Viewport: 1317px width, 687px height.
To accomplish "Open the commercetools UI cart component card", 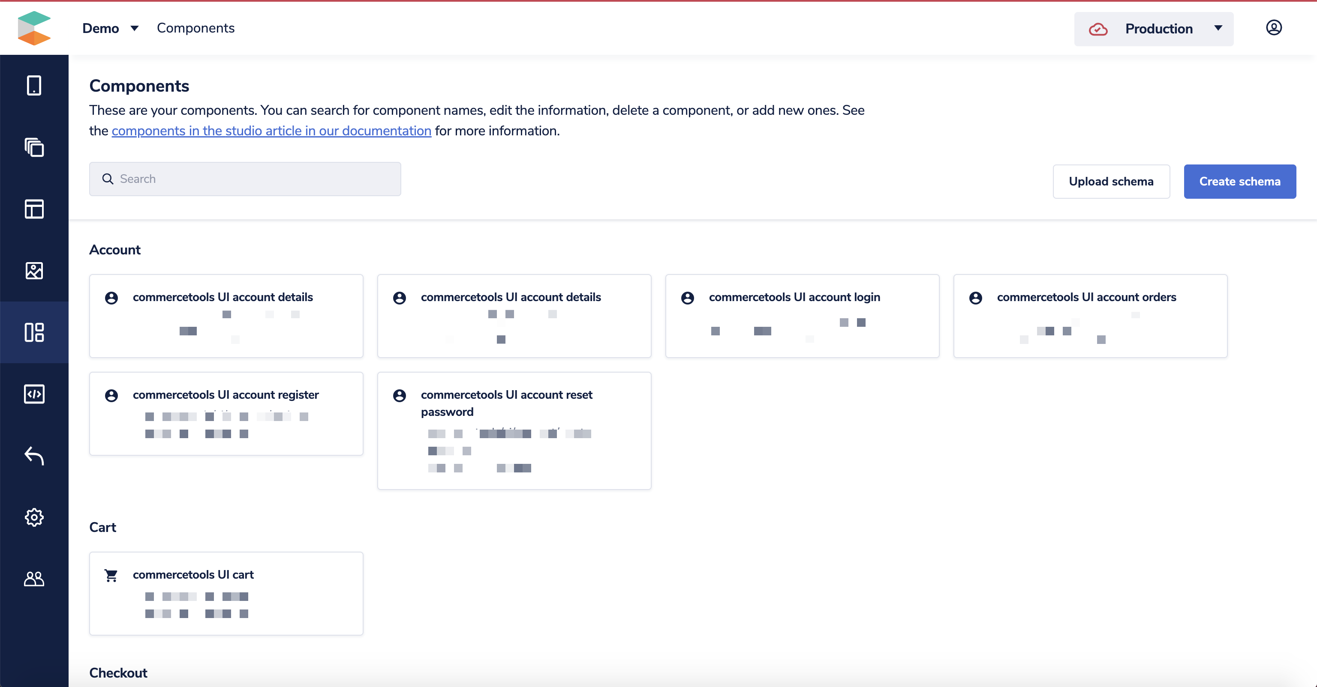I will 226,593.
